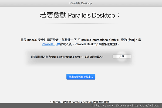Click the 允許 button in the illustration

(x=122, y=56)
